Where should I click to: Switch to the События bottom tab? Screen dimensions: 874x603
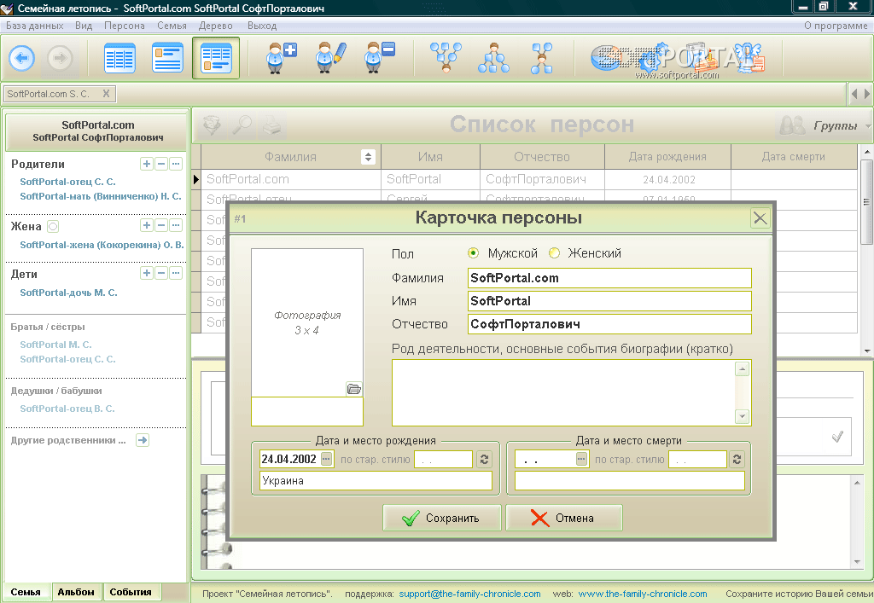[x=131, y=592]
